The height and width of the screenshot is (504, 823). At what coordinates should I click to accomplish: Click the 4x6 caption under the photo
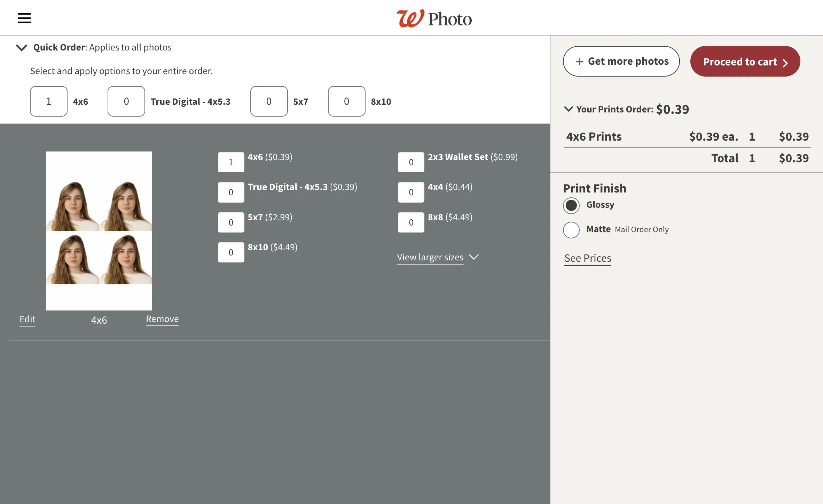point(99,320)
